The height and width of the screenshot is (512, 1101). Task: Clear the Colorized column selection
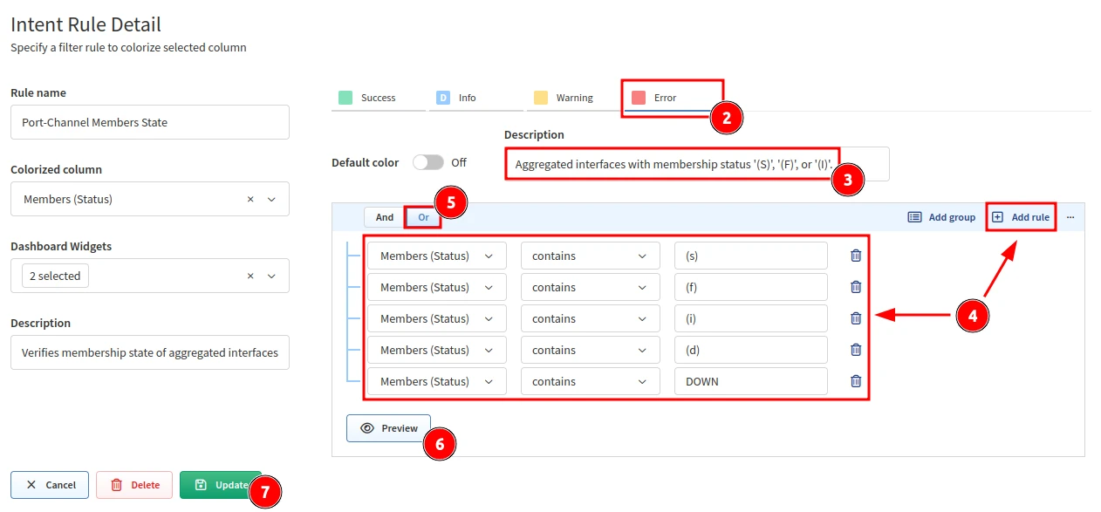point(250,200)
